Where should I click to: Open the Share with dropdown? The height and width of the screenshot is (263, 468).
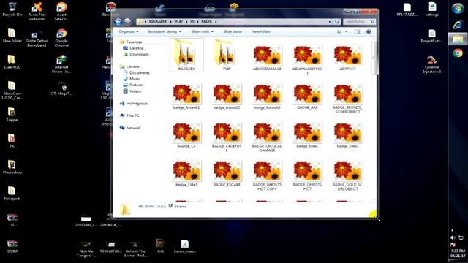tap(203, 31)
